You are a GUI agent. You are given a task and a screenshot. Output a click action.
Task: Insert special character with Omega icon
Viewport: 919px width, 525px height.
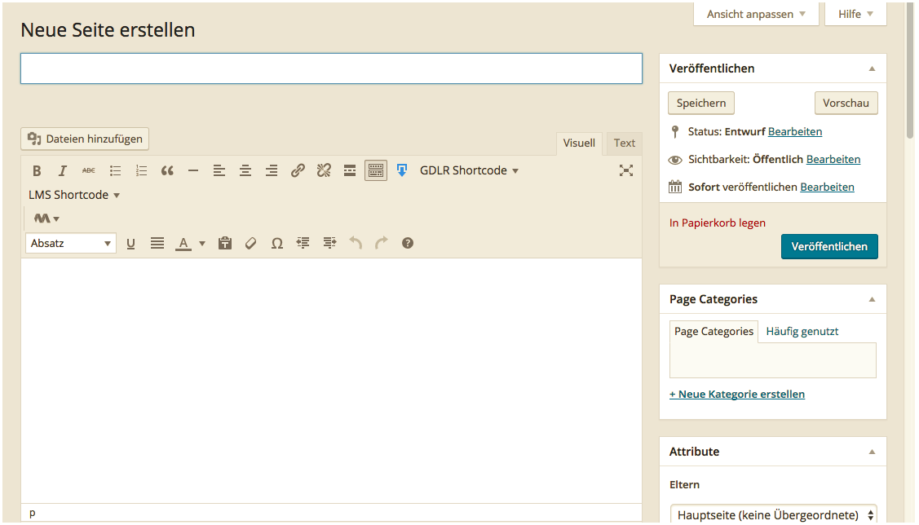(x=277, y=243)
